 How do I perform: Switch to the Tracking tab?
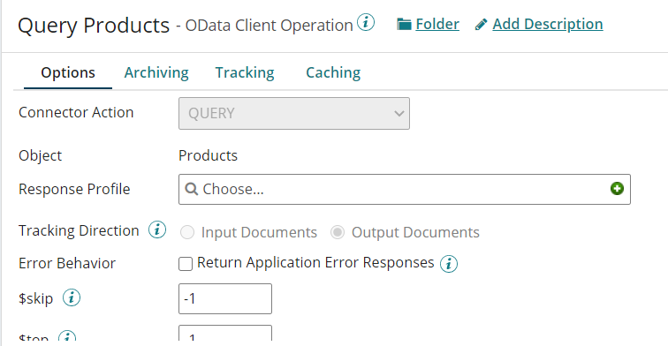coord(245,72)
